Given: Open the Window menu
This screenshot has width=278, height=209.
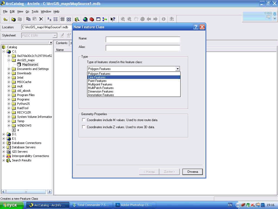Looking at the screenshot, I should click(x=46, y=11).
